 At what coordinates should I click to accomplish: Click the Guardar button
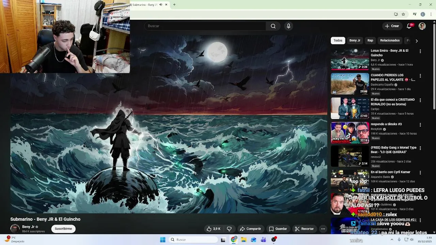pos(278,229)
